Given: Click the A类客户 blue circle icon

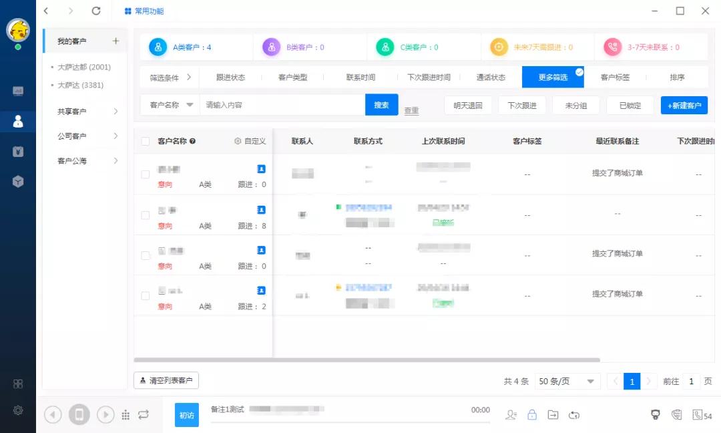Looking at the screenshot, I should click(158, 47).
